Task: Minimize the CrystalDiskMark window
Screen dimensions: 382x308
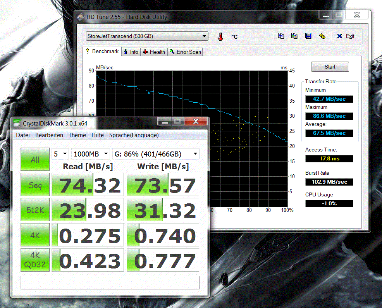Action: click(165, 121)
